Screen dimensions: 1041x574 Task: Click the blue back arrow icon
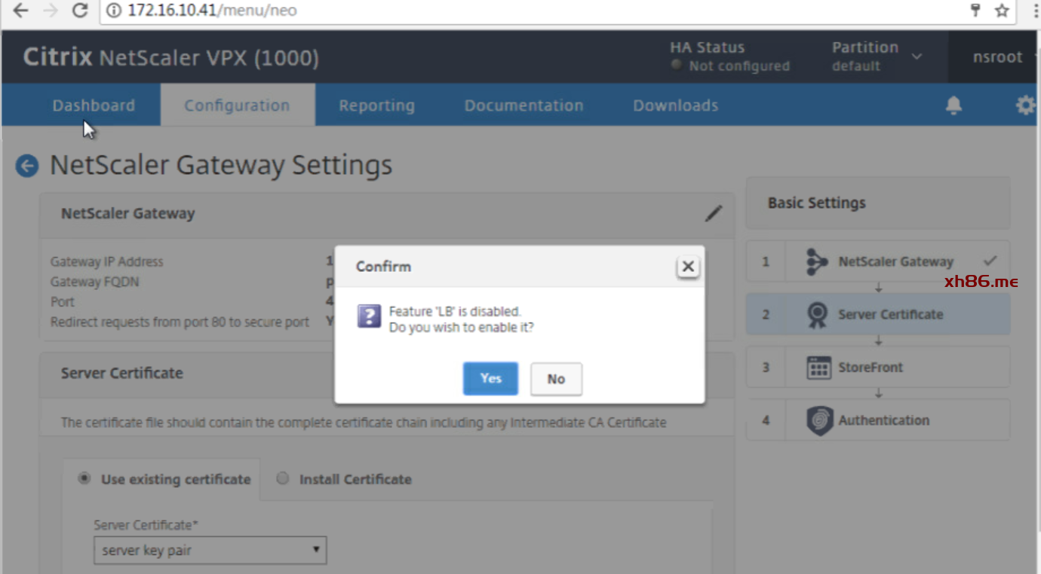click(27, 166)
